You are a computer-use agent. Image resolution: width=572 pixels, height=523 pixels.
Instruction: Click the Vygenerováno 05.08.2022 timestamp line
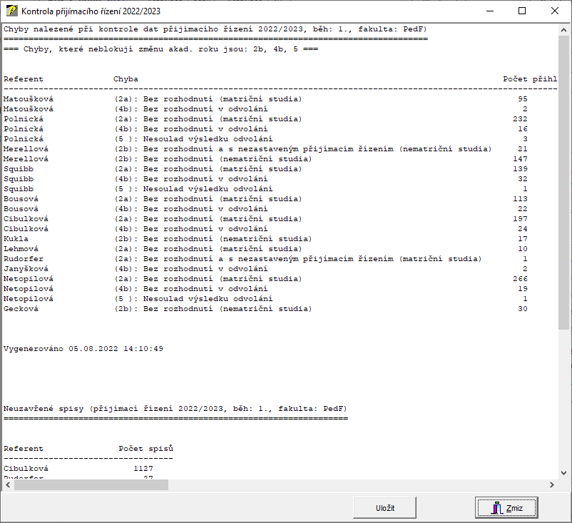(83, 348)
